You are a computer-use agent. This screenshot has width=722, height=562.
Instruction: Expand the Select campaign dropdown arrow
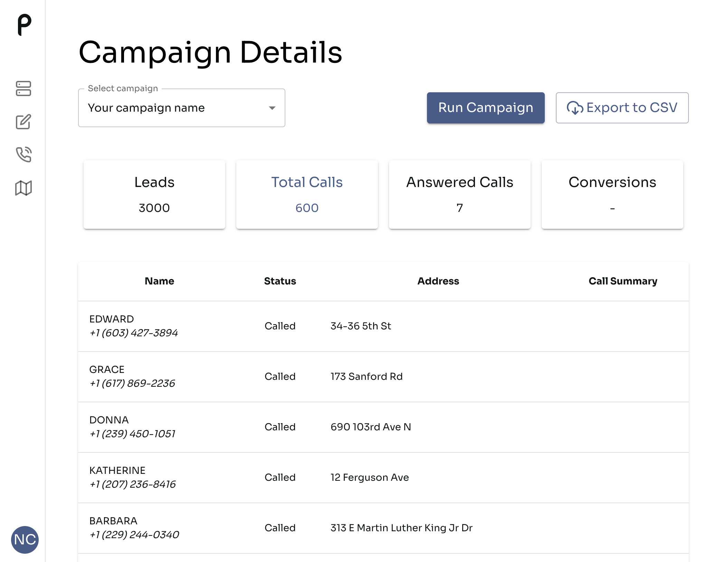point(272,108)
